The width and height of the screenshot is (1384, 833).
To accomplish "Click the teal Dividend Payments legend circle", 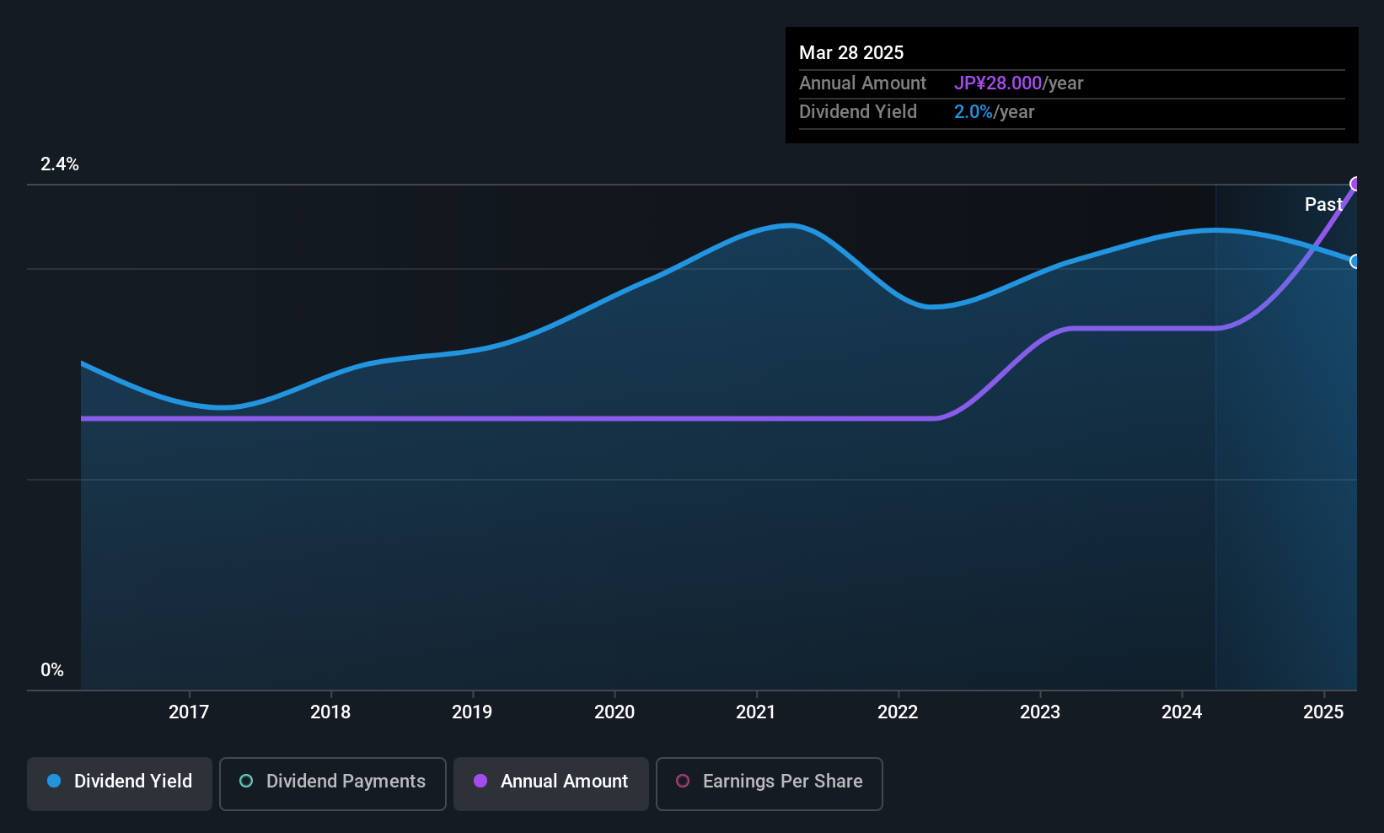I will click(246, 781).
